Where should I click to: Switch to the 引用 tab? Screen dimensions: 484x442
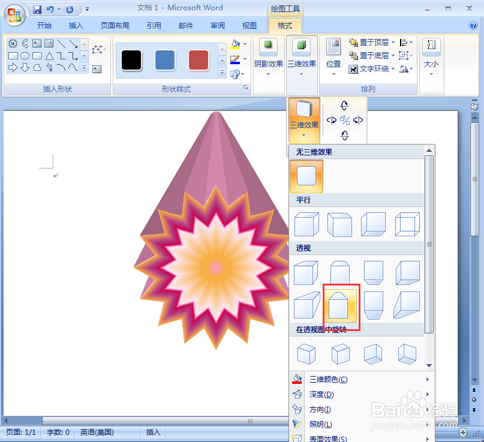(x=154, y=26)
